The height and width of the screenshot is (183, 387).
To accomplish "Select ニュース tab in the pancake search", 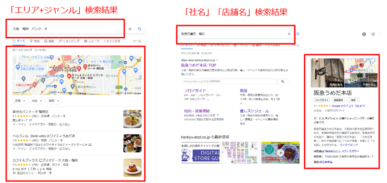I will coord(92,41).
